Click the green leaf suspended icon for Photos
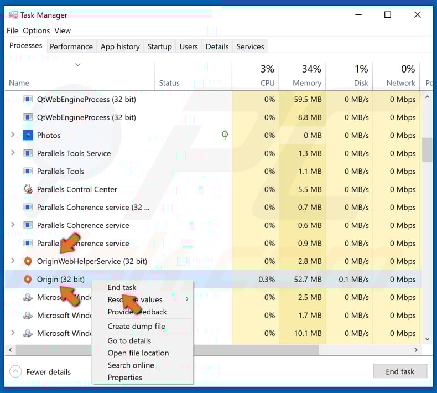 (x=225, y=135)
